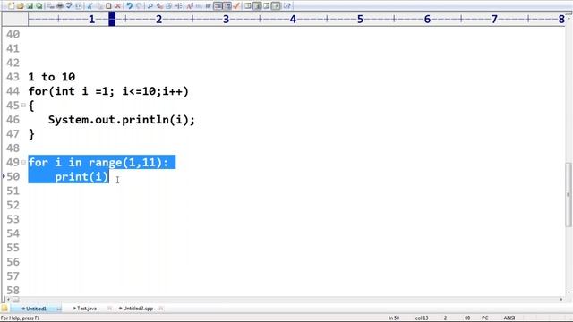This screenshot has width=573, height=322.
Task: Close the Untitled1 document tab
Action: pos(59,309)
